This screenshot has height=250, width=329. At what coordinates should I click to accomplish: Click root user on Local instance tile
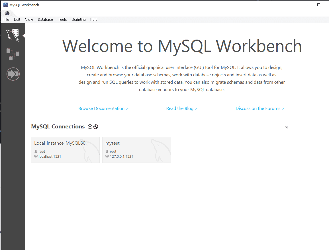42,151
